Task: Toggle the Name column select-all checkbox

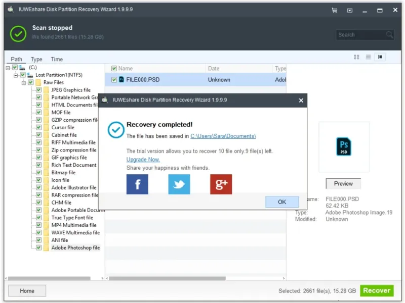Action: (114, 69)
